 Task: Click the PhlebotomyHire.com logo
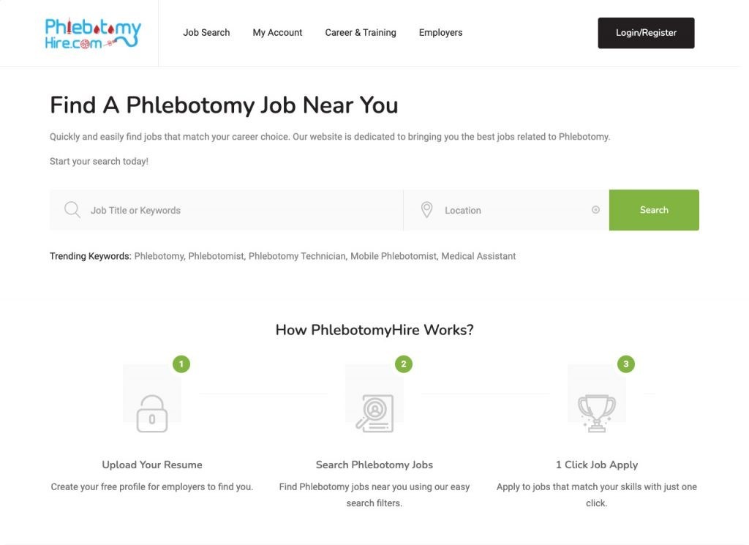(93, 34)
